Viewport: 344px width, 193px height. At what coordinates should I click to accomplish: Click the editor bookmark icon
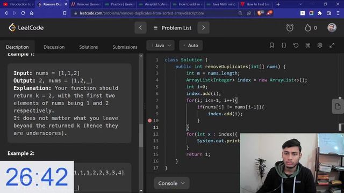click(271, 45)
